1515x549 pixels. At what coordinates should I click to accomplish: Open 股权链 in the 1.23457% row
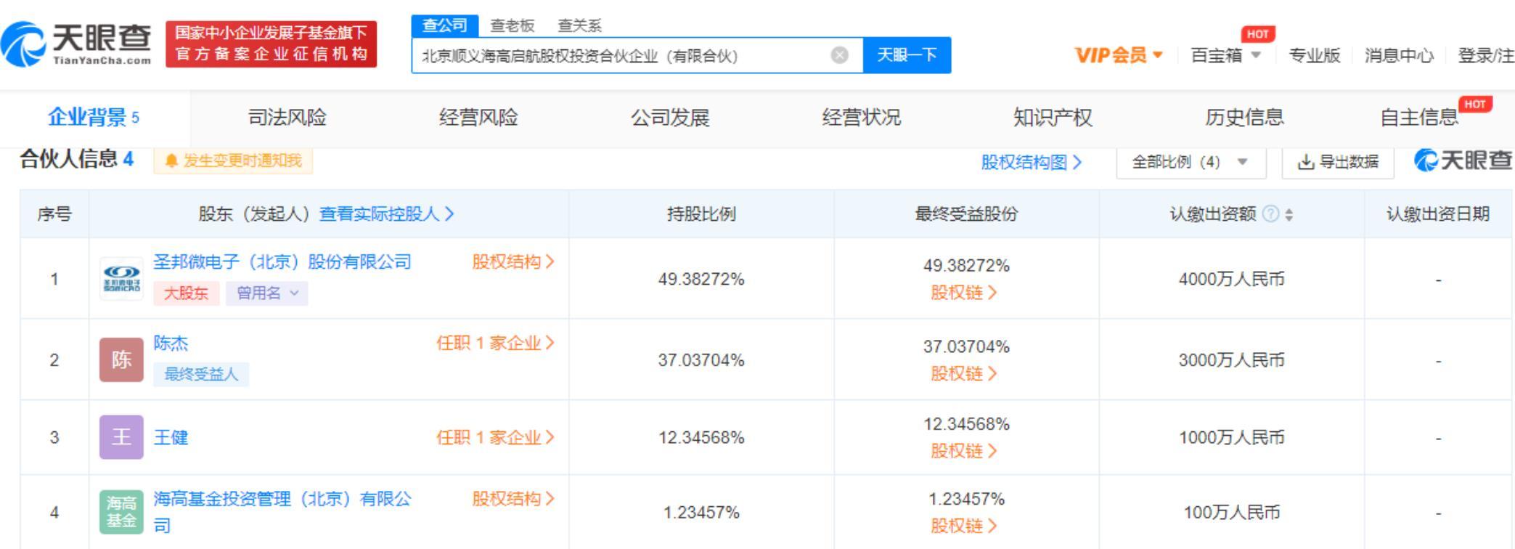964,526
